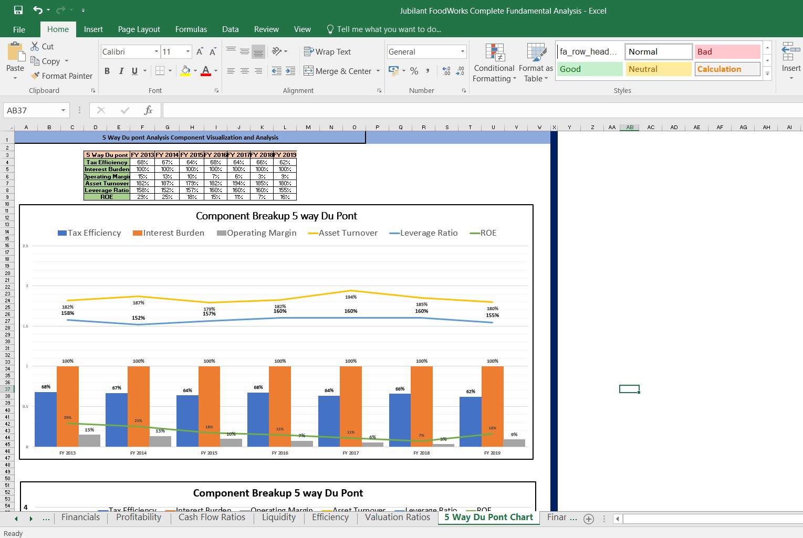Toggle Underline formatting
Viewport: 803px width, 538px height.
(134, 71)
